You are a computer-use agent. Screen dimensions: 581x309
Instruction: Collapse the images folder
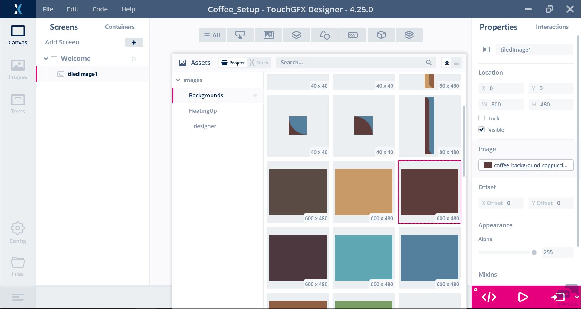178,80
